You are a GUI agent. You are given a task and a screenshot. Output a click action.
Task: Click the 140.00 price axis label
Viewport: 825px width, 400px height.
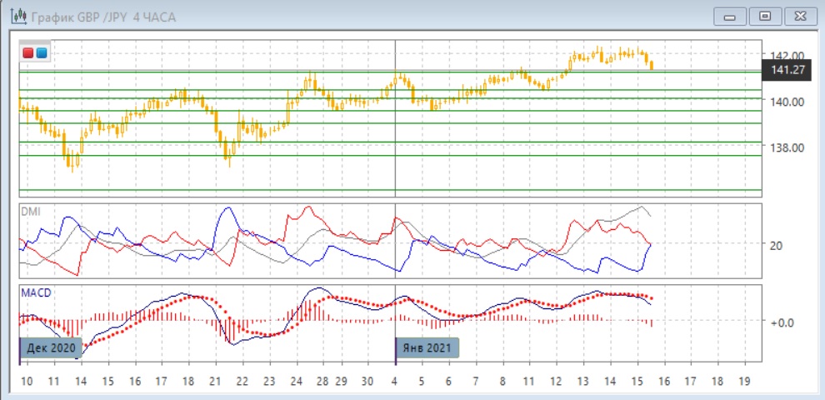[x=788, y=101]
